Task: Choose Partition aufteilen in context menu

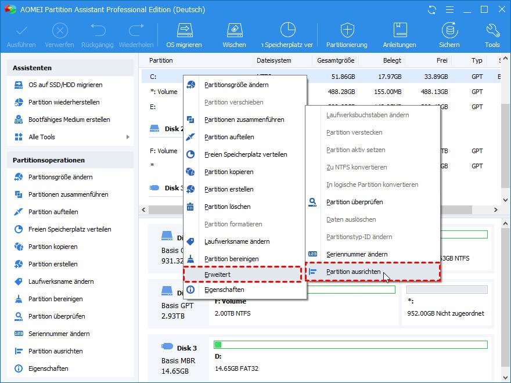Action: click(245, 137)
